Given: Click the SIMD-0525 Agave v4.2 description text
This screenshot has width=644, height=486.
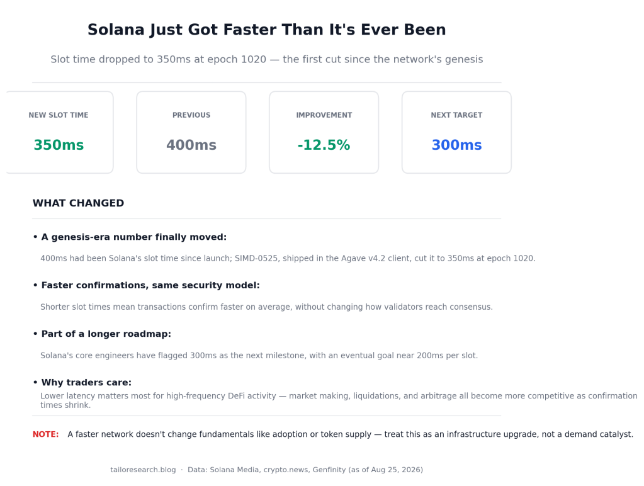Looking at the screenshot, I should pyautogui.click(x=288, y=258).
